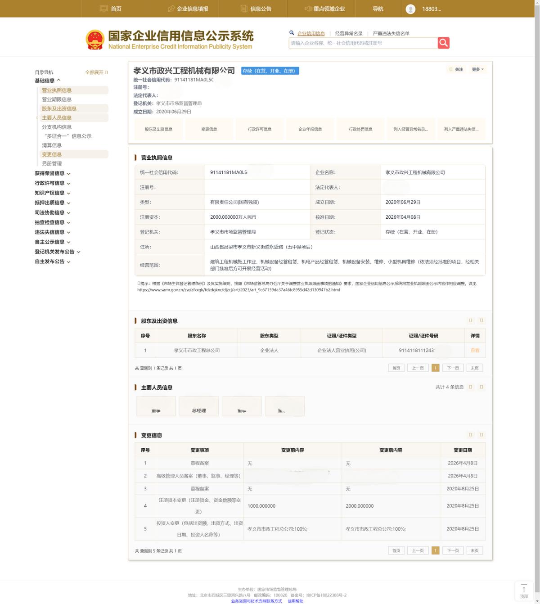Expand 违法失信信息 section
Viewport: 540px width, 604px height.
click(x=53, y=232)
